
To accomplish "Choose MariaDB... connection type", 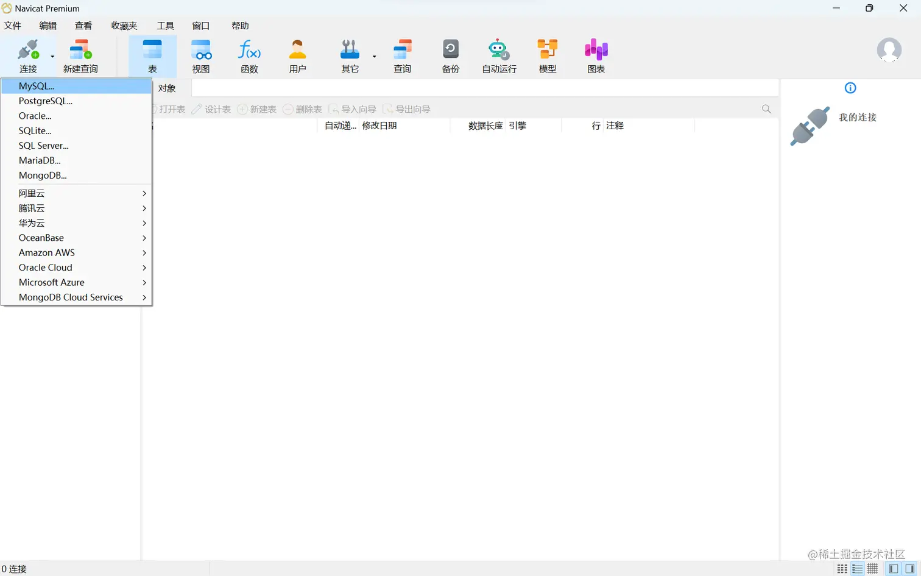I will [x=76, y=160].
